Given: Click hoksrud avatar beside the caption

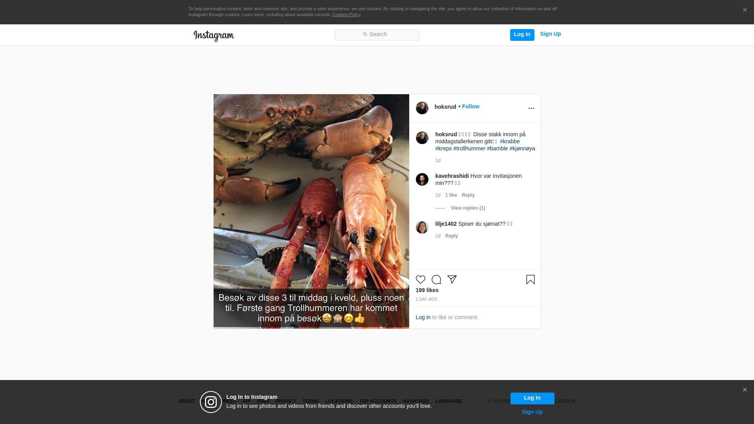Looking at the screenshot, I should pos(422,138).
